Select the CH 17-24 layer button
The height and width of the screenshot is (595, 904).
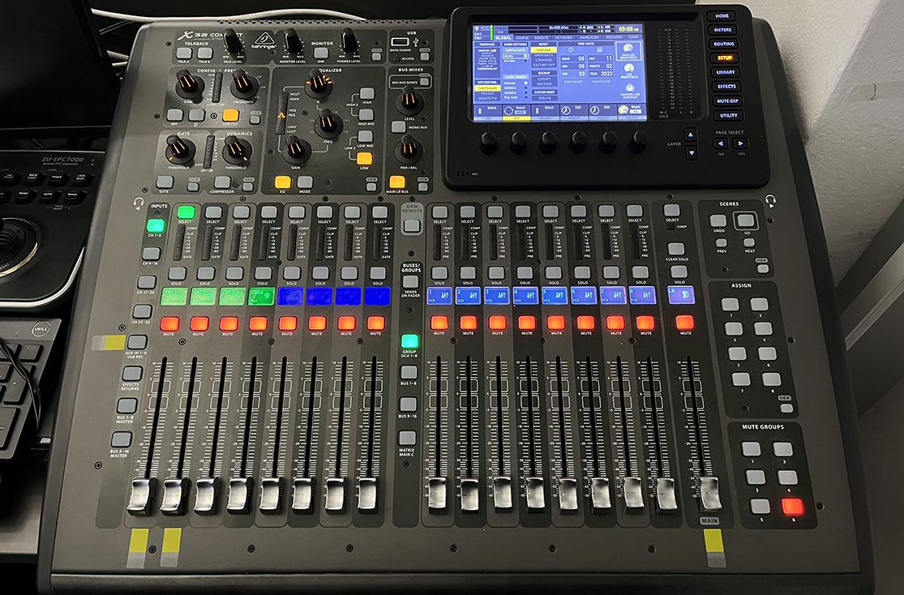tap(147, 283)
